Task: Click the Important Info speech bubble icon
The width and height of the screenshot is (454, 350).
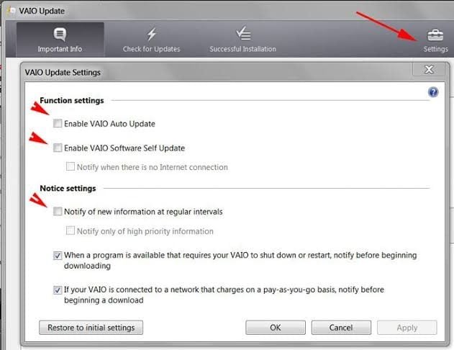Action: [60, 34]
